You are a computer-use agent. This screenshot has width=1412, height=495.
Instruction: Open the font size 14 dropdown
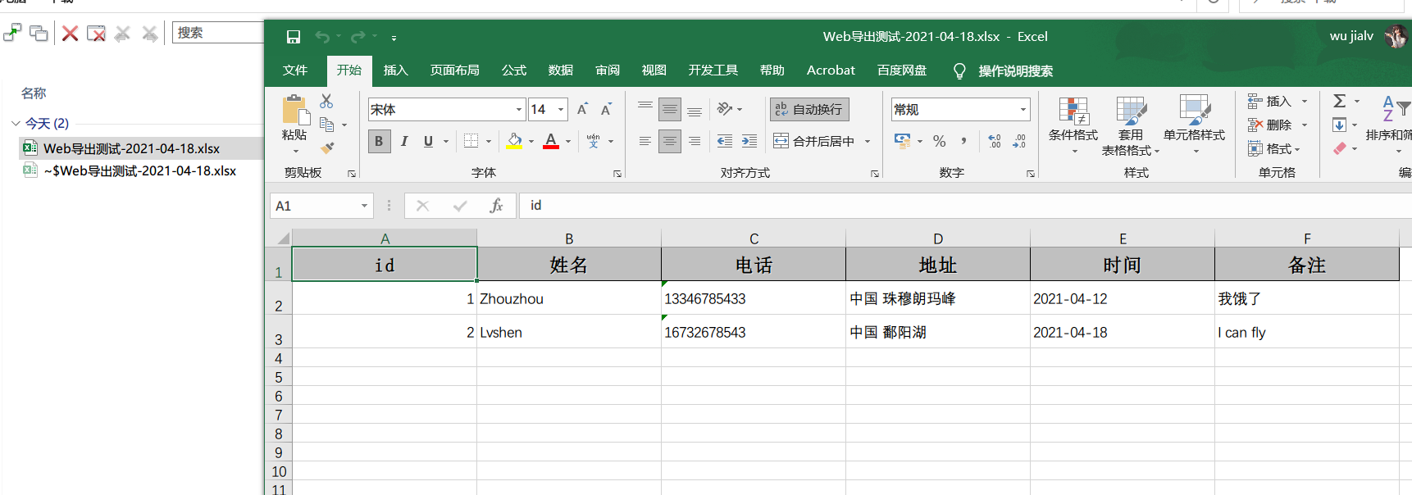click(x=561, y=109)
